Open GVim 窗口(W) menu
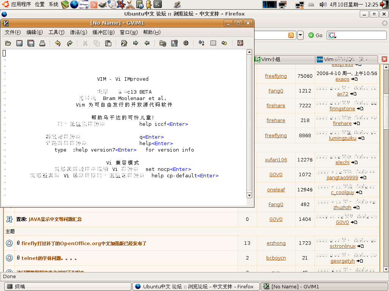This screenshot has height=291, width=389. (x=129, y=33)
